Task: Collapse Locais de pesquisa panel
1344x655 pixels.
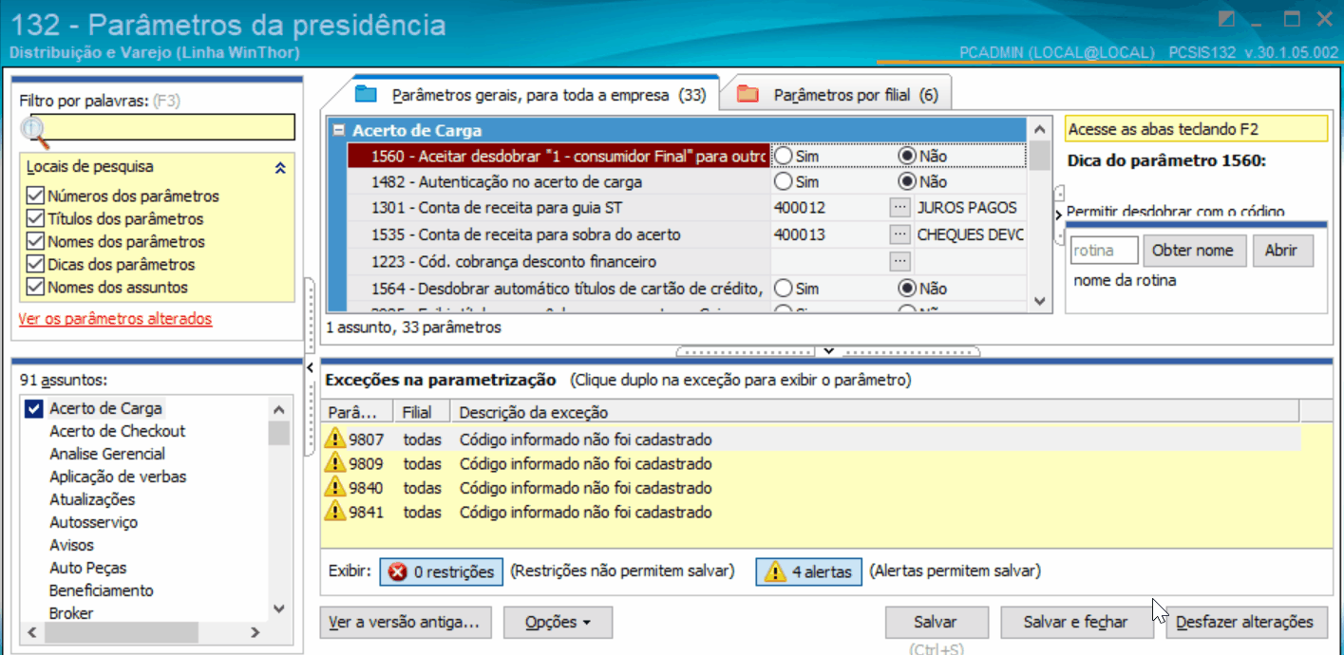Action: (x=280, y=168)
